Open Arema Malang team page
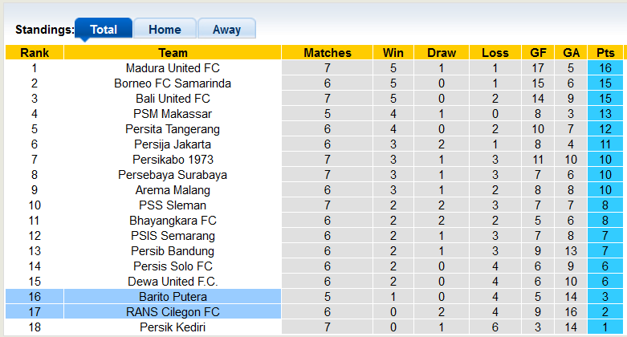The height and width of the screenshot is (337, 627). point(173,190)
